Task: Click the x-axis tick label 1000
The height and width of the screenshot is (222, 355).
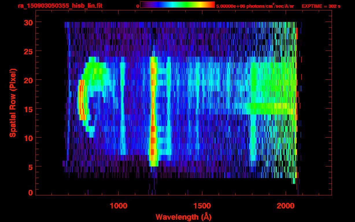Action: point(119,206)
